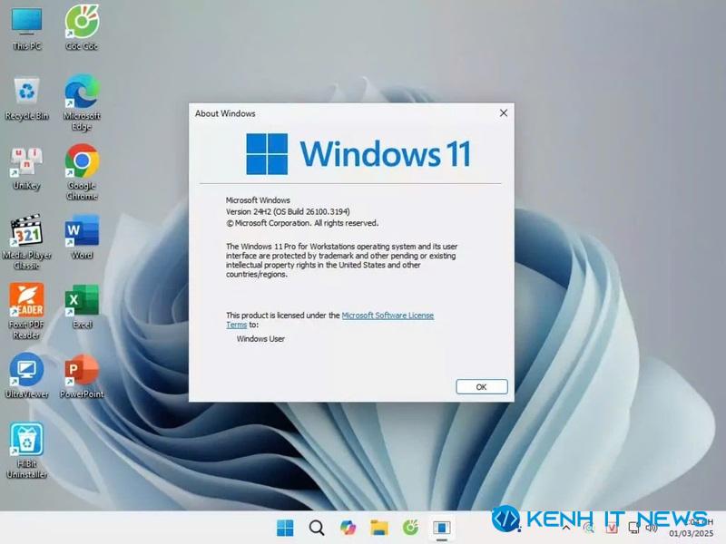Open the network tray icon
The width and height of the screenshot is (726, 544).
pyautogui.click(x=633, y=528)
